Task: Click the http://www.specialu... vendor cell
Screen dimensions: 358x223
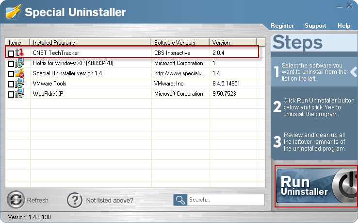Action: pyautogui.click(x=180, y=73)
